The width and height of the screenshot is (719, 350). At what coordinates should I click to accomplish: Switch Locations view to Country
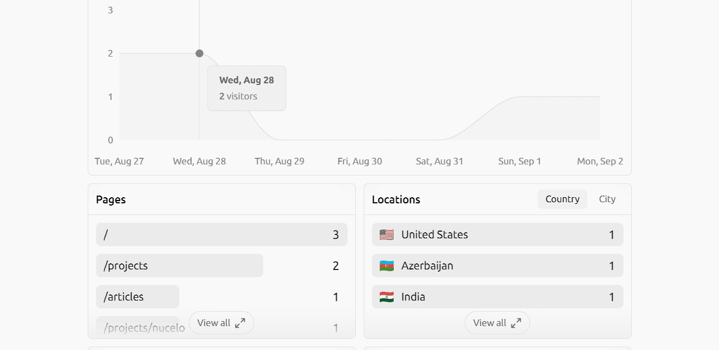562,199
